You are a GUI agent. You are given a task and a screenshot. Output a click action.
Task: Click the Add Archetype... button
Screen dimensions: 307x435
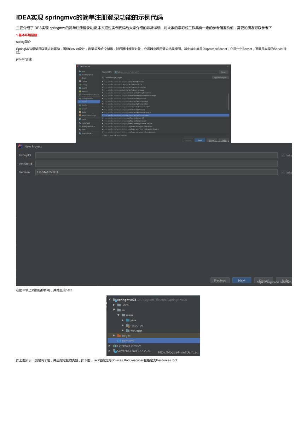(221, 77)
